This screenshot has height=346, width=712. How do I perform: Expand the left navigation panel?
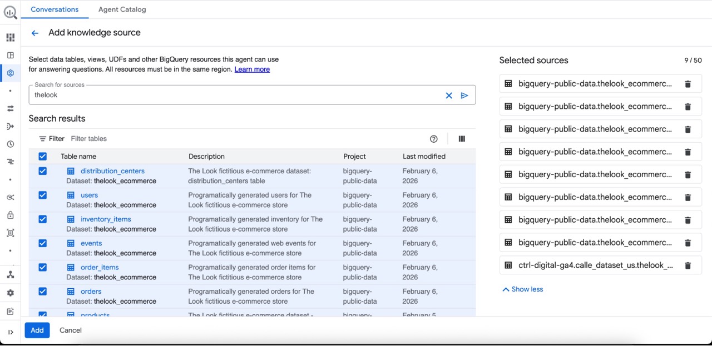(x=10, y=332)
